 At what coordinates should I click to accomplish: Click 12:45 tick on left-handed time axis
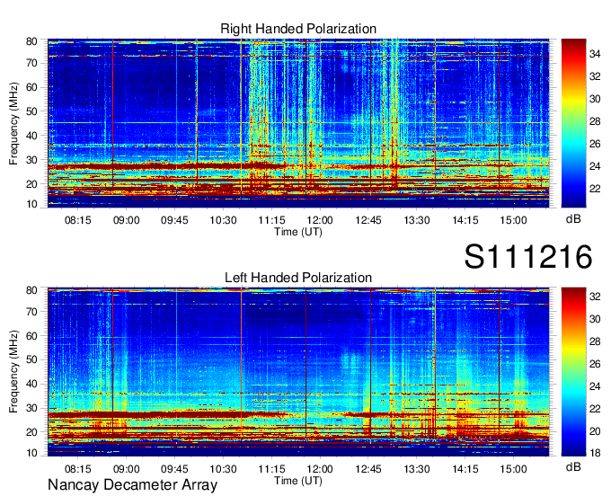point(368,469)
